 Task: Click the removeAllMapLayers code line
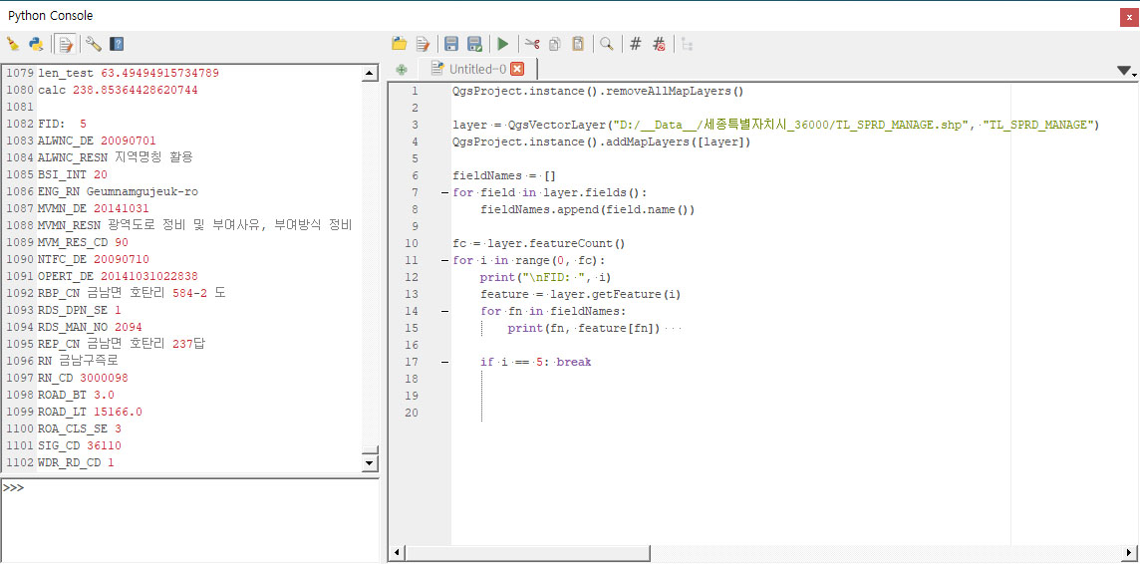[x=598, y=91]
